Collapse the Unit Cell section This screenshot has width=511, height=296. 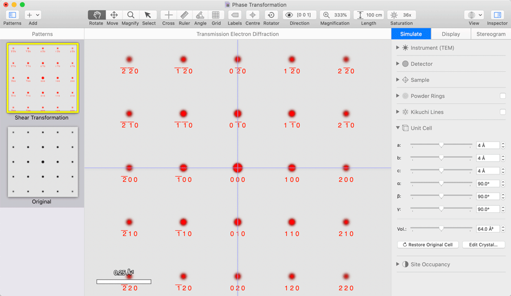[x=397, y=128]
